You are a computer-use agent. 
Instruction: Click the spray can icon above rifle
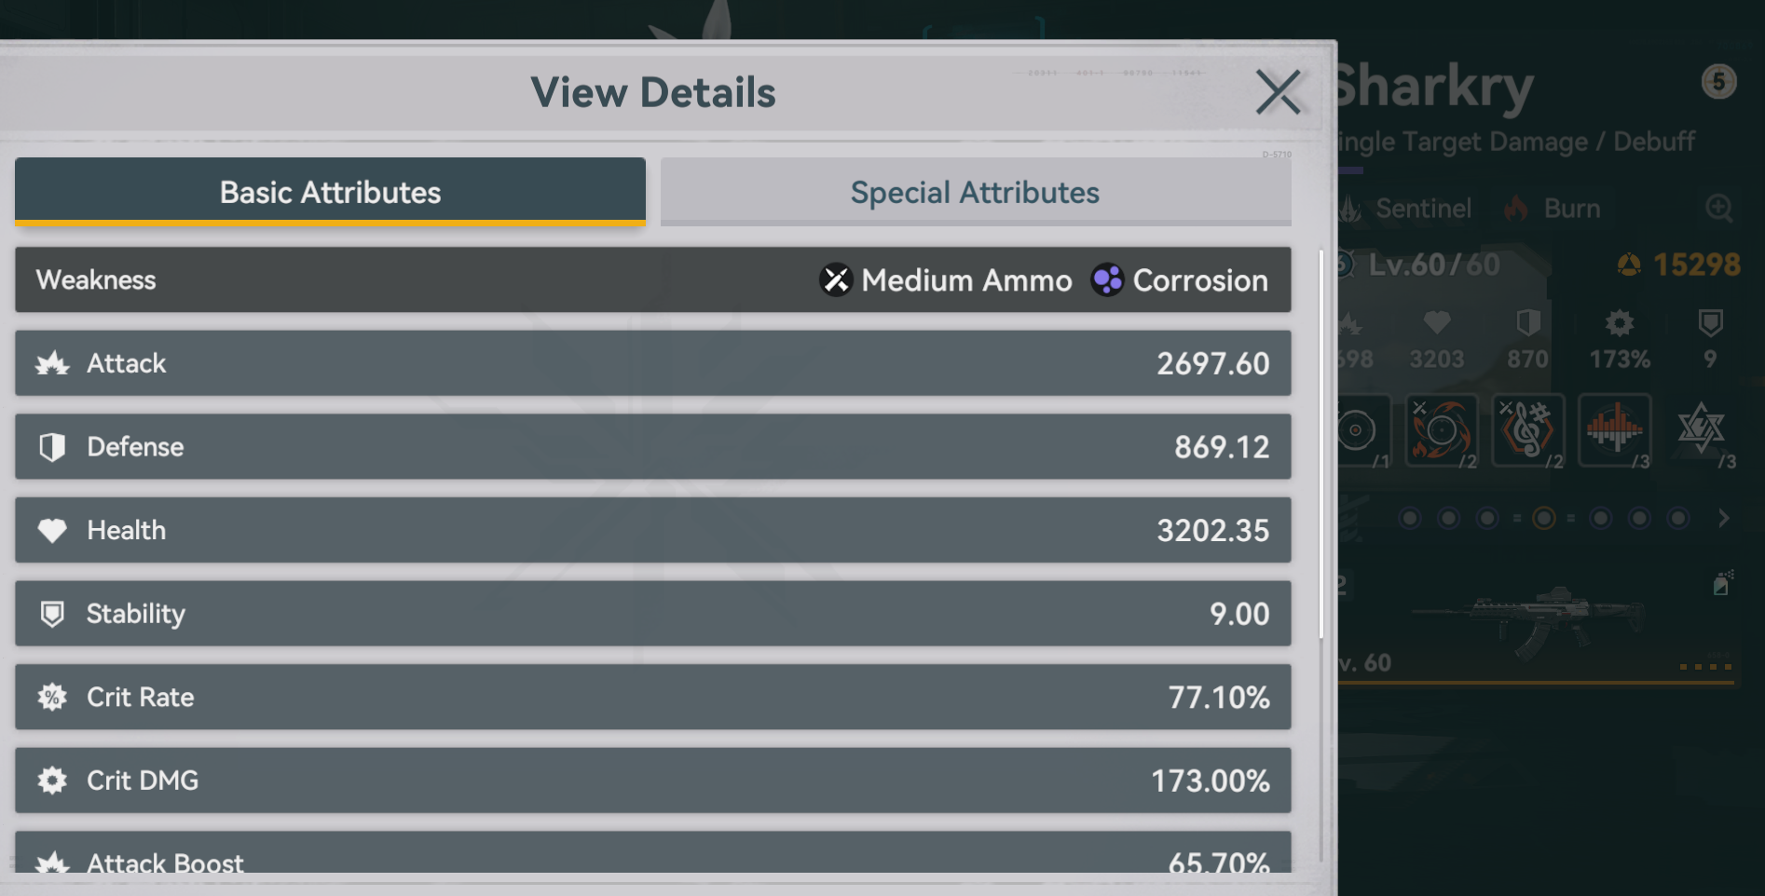(x=1722, y=584)
